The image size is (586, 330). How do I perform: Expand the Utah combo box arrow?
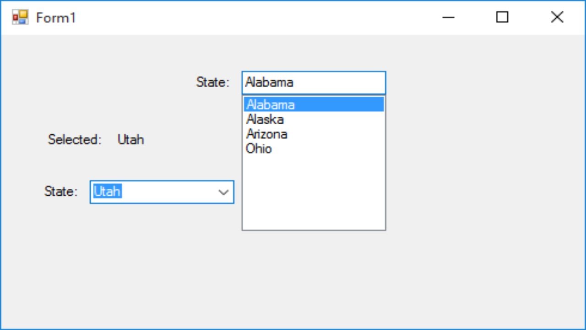pos(223,192)
